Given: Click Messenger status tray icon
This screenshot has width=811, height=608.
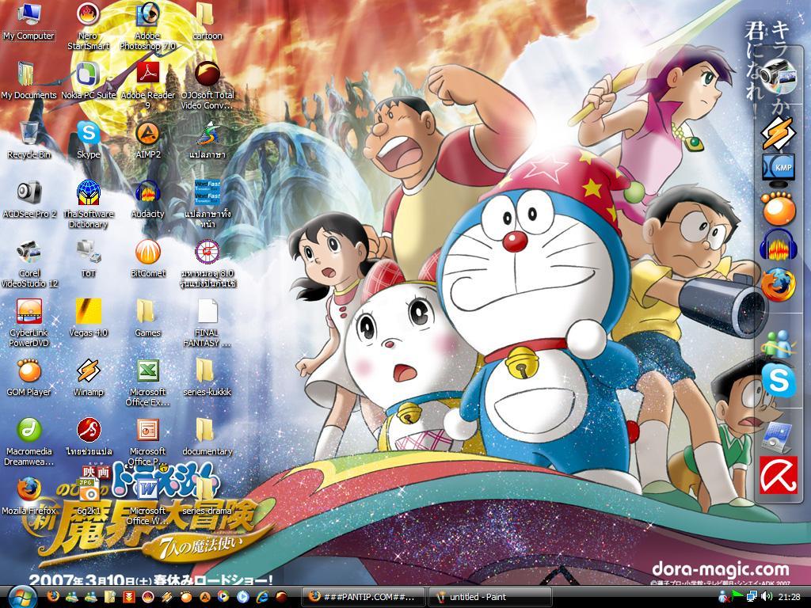Looking at the screenshot, I should [x=723, y=597].
